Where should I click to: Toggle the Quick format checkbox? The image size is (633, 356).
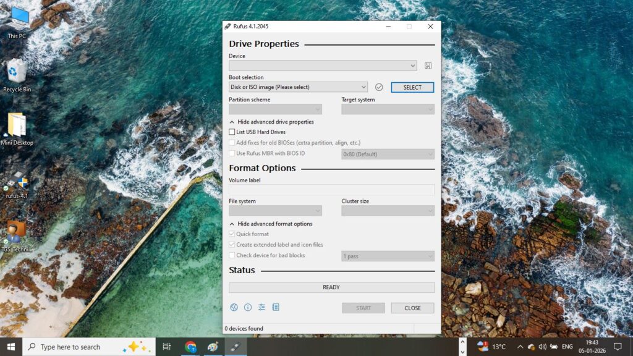[232, 234]
